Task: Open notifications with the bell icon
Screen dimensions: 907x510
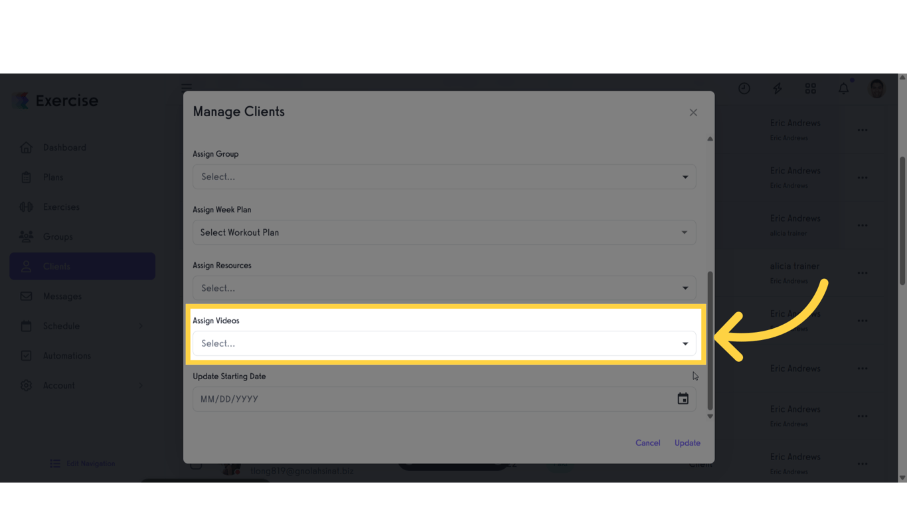Action: tap(843, 88)
